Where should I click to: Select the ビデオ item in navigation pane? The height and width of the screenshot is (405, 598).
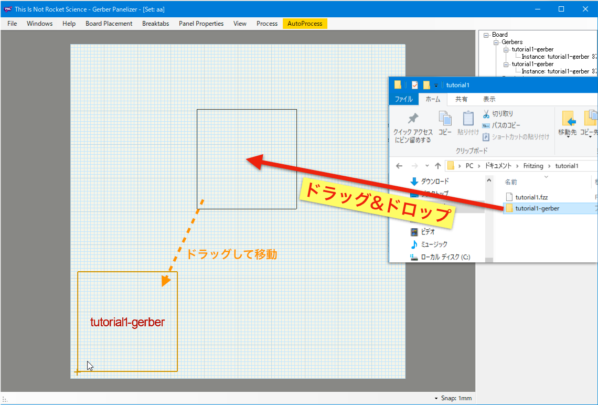pos(423,232)
